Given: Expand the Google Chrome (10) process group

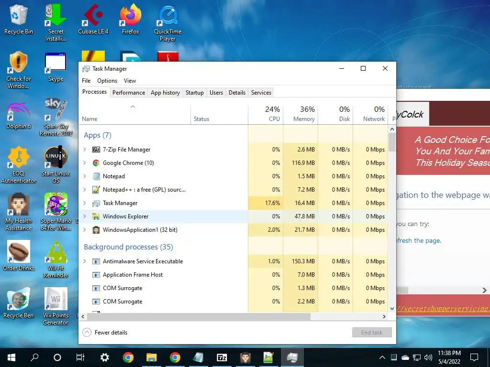Looking at the screenshot, I should click(x=84, y=163).
